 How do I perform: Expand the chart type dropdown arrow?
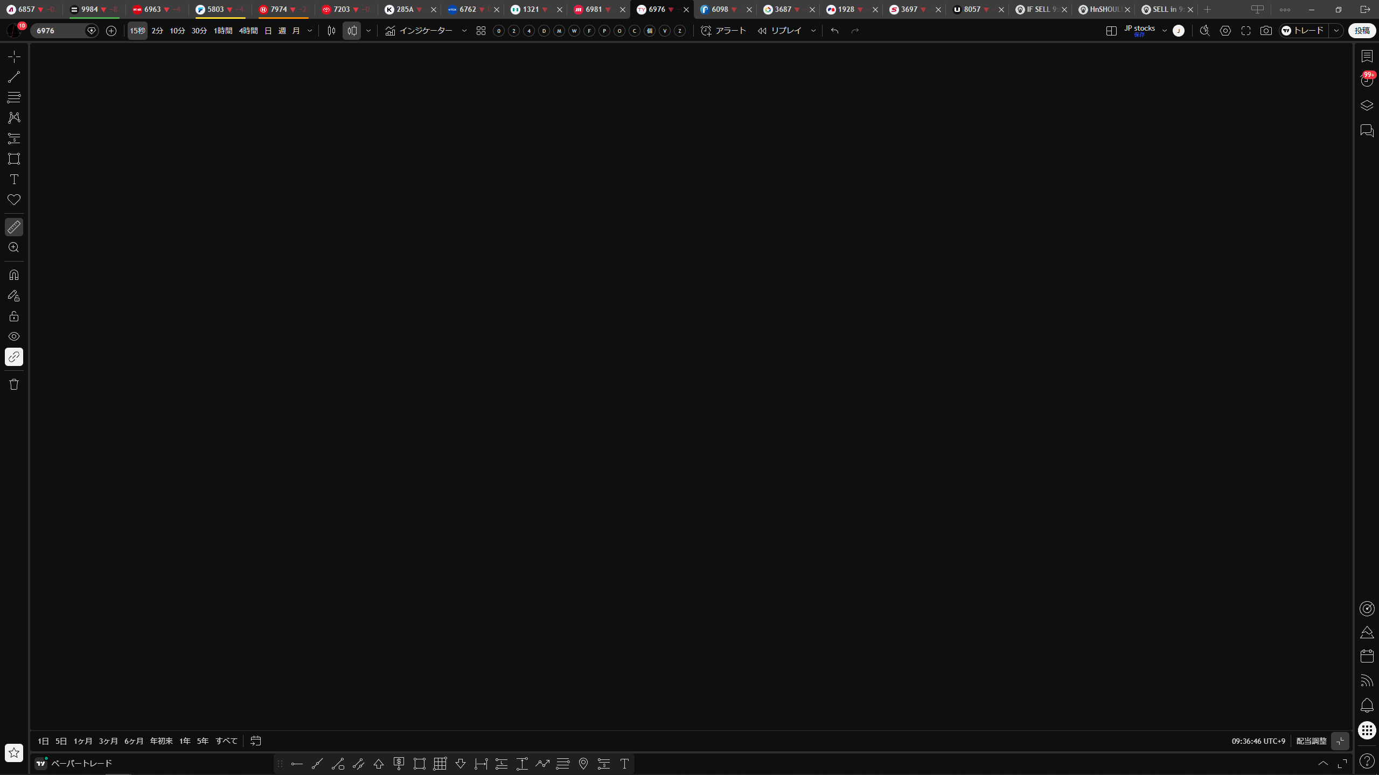pyautogui.click(x=368, y=31)
